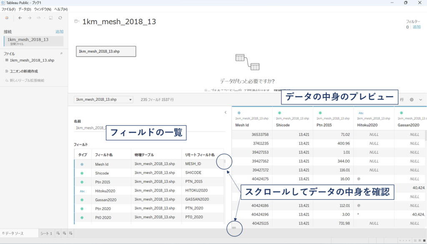Expand the chevron next to the gear icon
Image resolution: width=427 pixels, height=244 pixels.
pos(420,100)
